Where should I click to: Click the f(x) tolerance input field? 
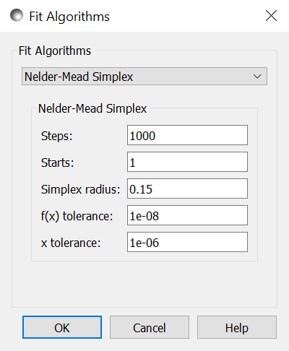(x=187, y=215)
